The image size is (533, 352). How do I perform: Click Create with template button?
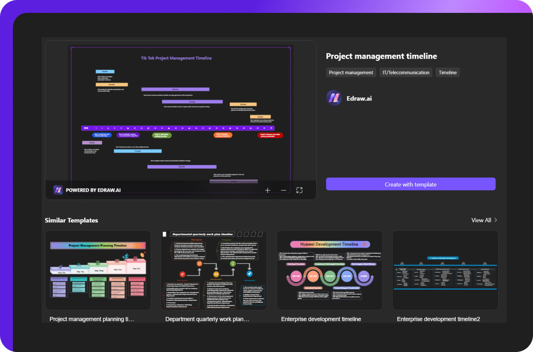[x=410, y=184]
